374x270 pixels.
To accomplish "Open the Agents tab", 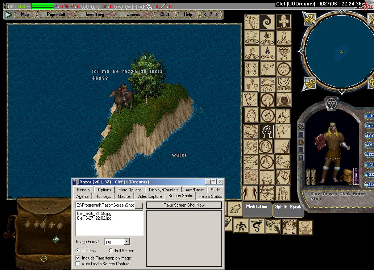I will coord(83,196).
